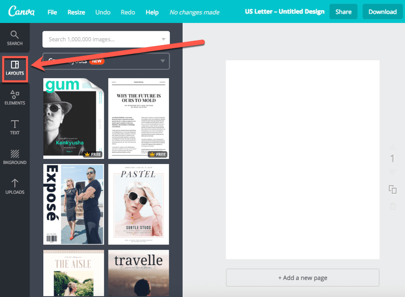Click the Share button

pos(343,11)
